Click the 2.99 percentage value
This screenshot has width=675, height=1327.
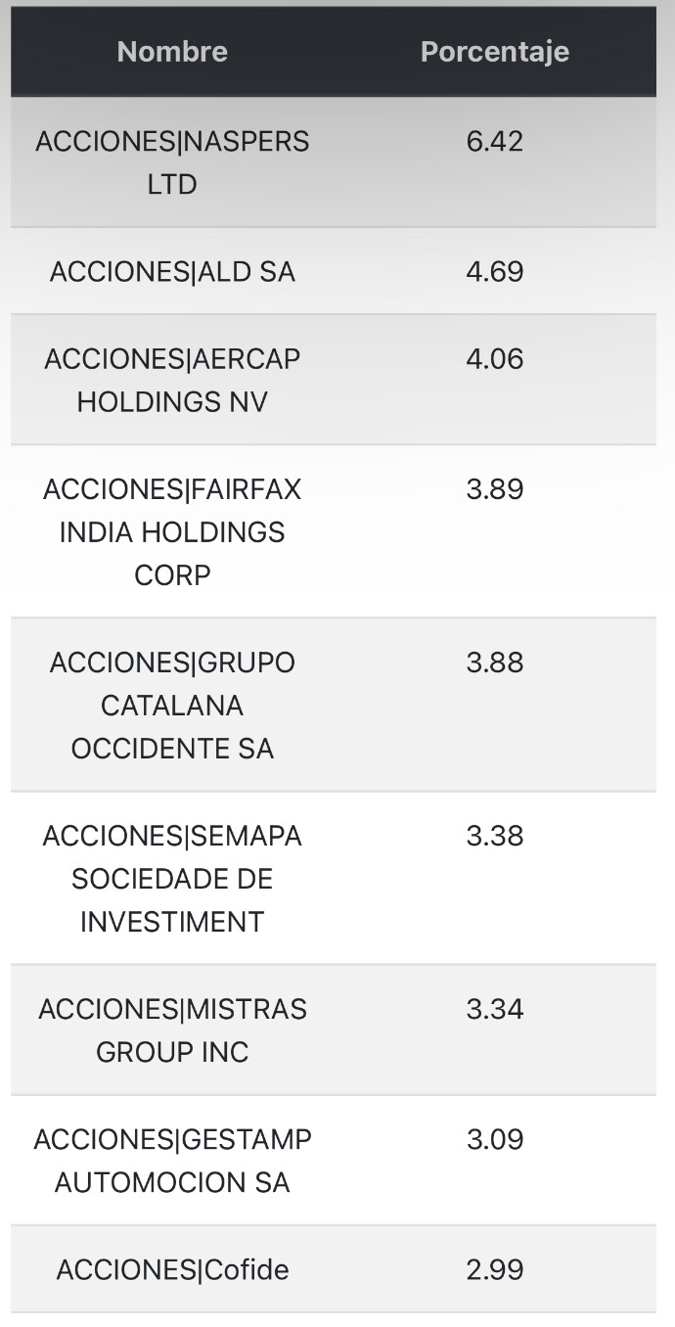(495, 1270)
